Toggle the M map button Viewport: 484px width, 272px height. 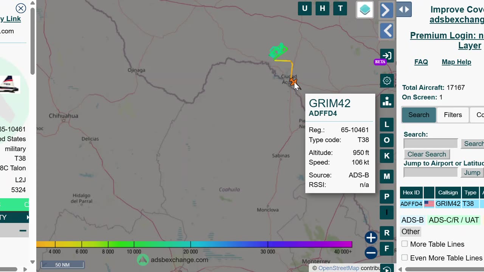386,176
